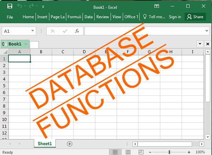The image size is (212, 155).
Task: Open Customize Quick Access Toolbar dropdown
Action: tap(43, 7)
